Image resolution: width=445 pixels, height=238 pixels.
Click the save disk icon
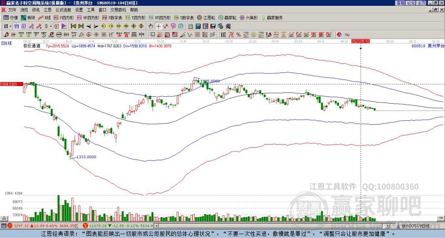pos(213,26)
